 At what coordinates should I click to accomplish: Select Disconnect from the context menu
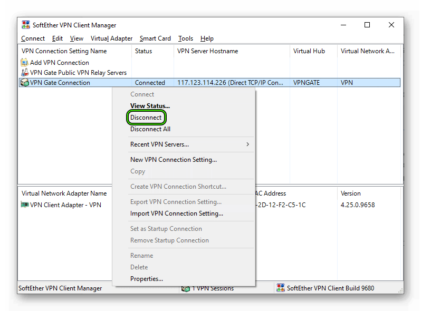pos(146,118)
